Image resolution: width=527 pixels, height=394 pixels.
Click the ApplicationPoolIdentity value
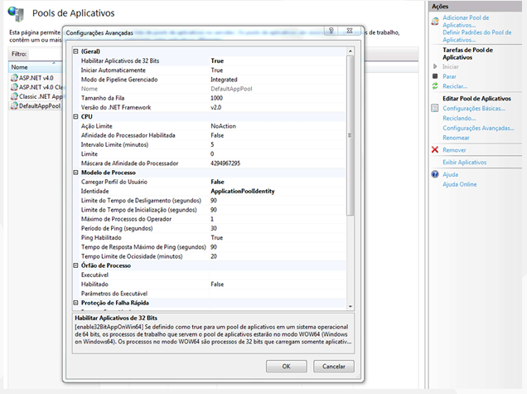(x=242, y=191)
